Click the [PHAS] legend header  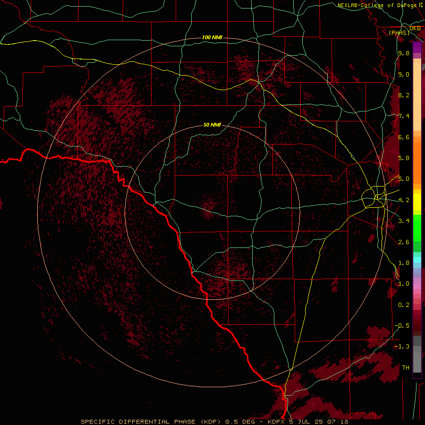399,33
